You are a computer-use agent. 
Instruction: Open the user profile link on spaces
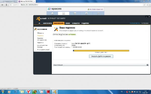(x=95, y=9)
